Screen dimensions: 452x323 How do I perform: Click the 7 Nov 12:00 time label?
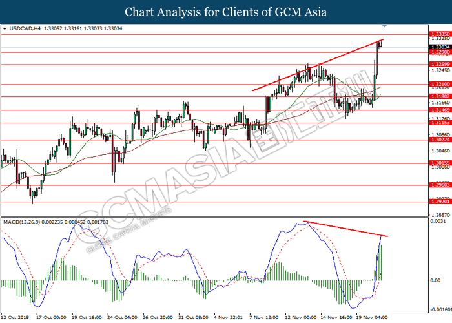(x=264, y=318)
